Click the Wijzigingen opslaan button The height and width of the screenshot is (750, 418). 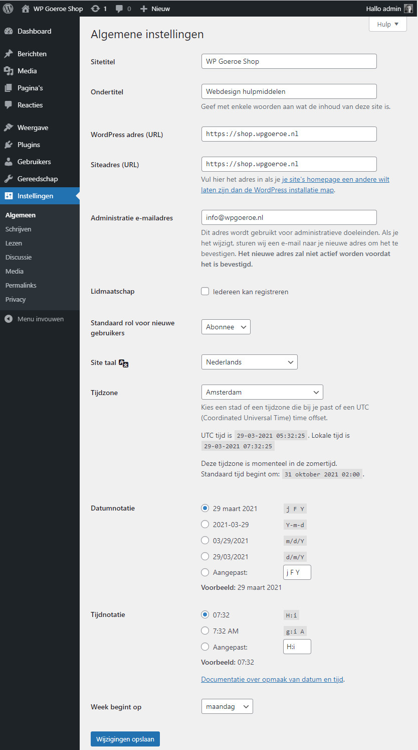coord(125,739)
